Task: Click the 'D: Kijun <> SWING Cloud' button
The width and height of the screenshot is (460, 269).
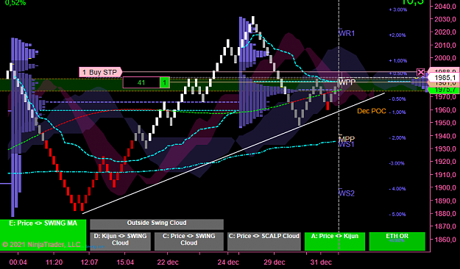Action: click(120, 241)
